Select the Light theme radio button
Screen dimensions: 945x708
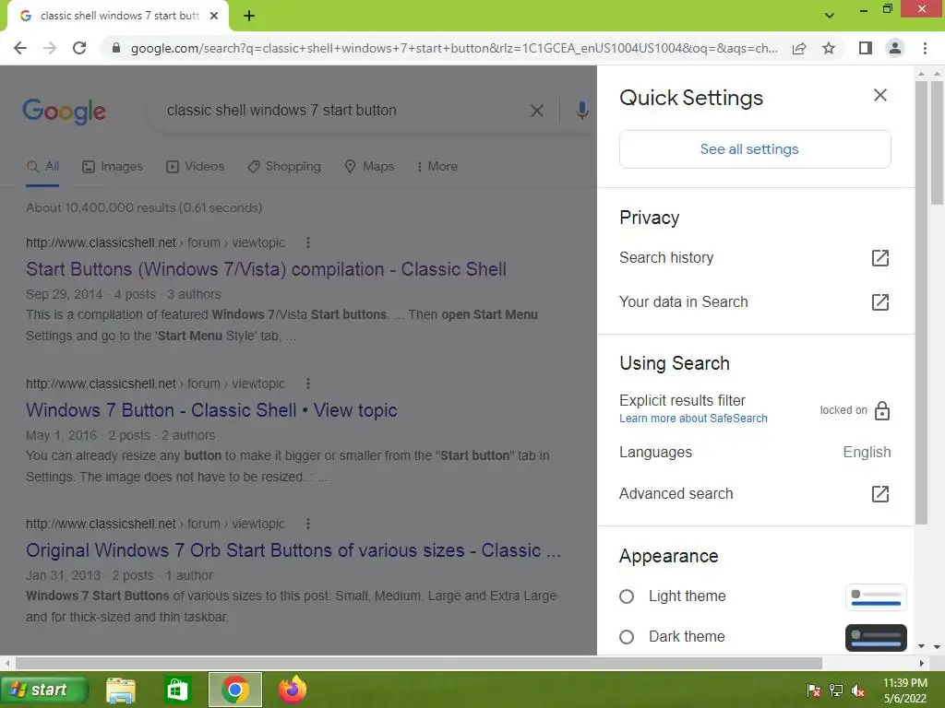(627, 596)
